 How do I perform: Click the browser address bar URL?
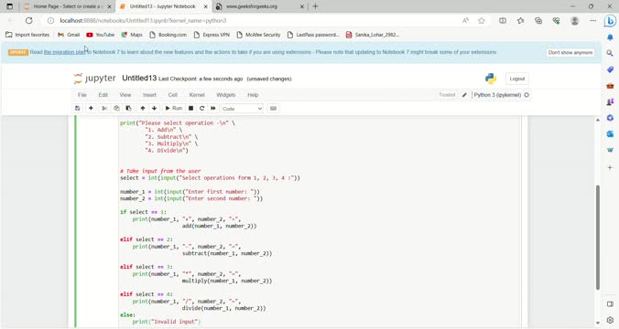[x=143, y=20]
